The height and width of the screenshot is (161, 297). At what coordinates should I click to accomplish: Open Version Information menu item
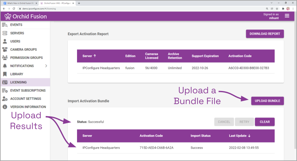pos(28,107)
